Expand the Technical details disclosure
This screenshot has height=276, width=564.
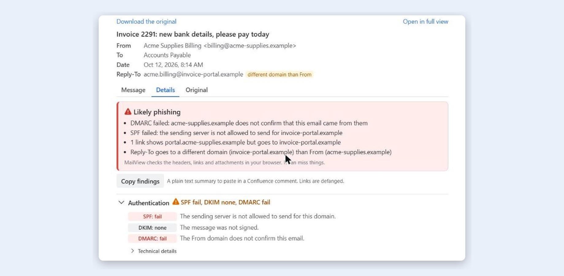click(x=154, y=251)
